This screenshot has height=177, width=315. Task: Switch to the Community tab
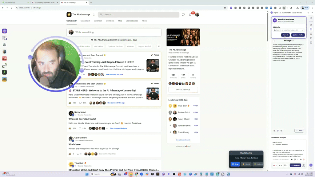click(71, 21)
